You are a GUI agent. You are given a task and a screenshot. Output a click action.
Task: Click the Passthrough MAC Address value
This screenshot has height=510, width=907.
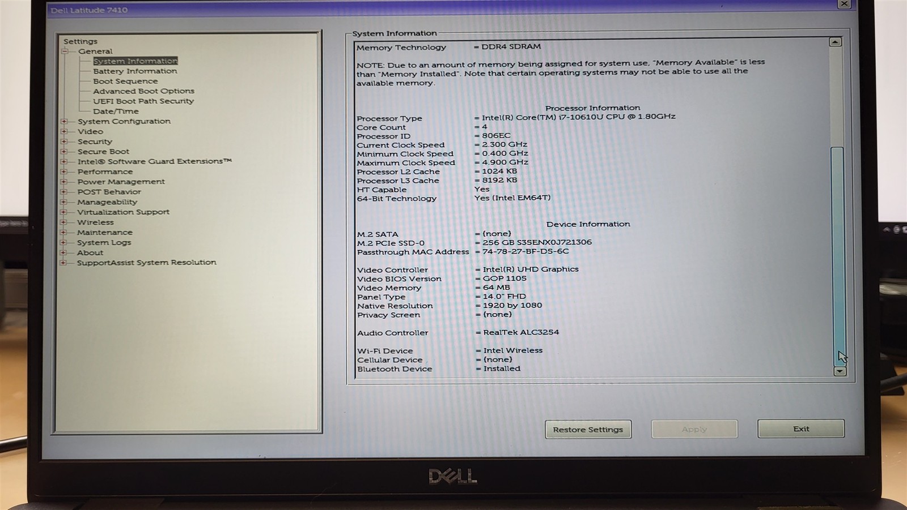coord(525,251)
